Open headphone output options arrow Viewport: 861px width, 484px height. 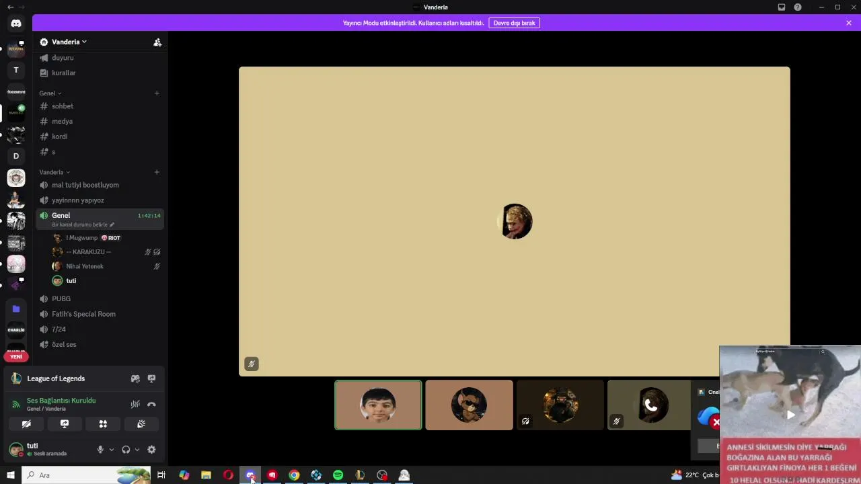(137, 450)
